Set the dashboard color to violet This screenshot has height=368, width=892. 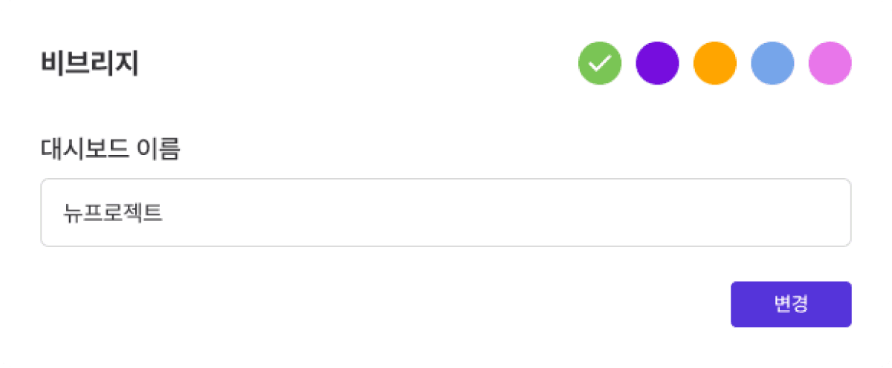pyautogui.click(x=657, y=63)
